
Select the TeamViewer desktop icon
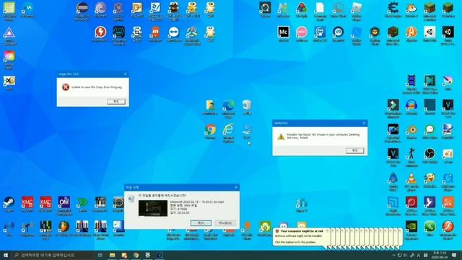[x=173, y=32]
